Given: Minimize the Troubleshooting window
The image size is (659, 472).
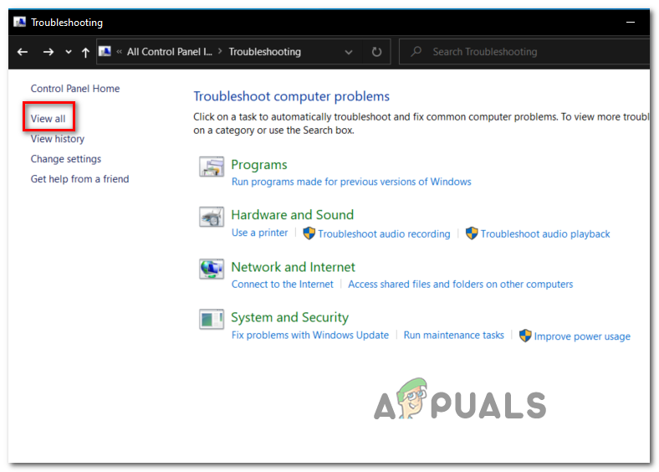Looking at the screenshot, I should 631,22.
